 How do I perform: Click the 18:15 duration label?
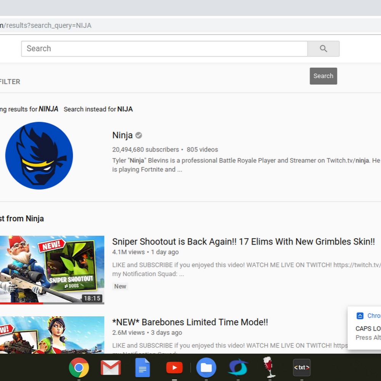point(92,298)
